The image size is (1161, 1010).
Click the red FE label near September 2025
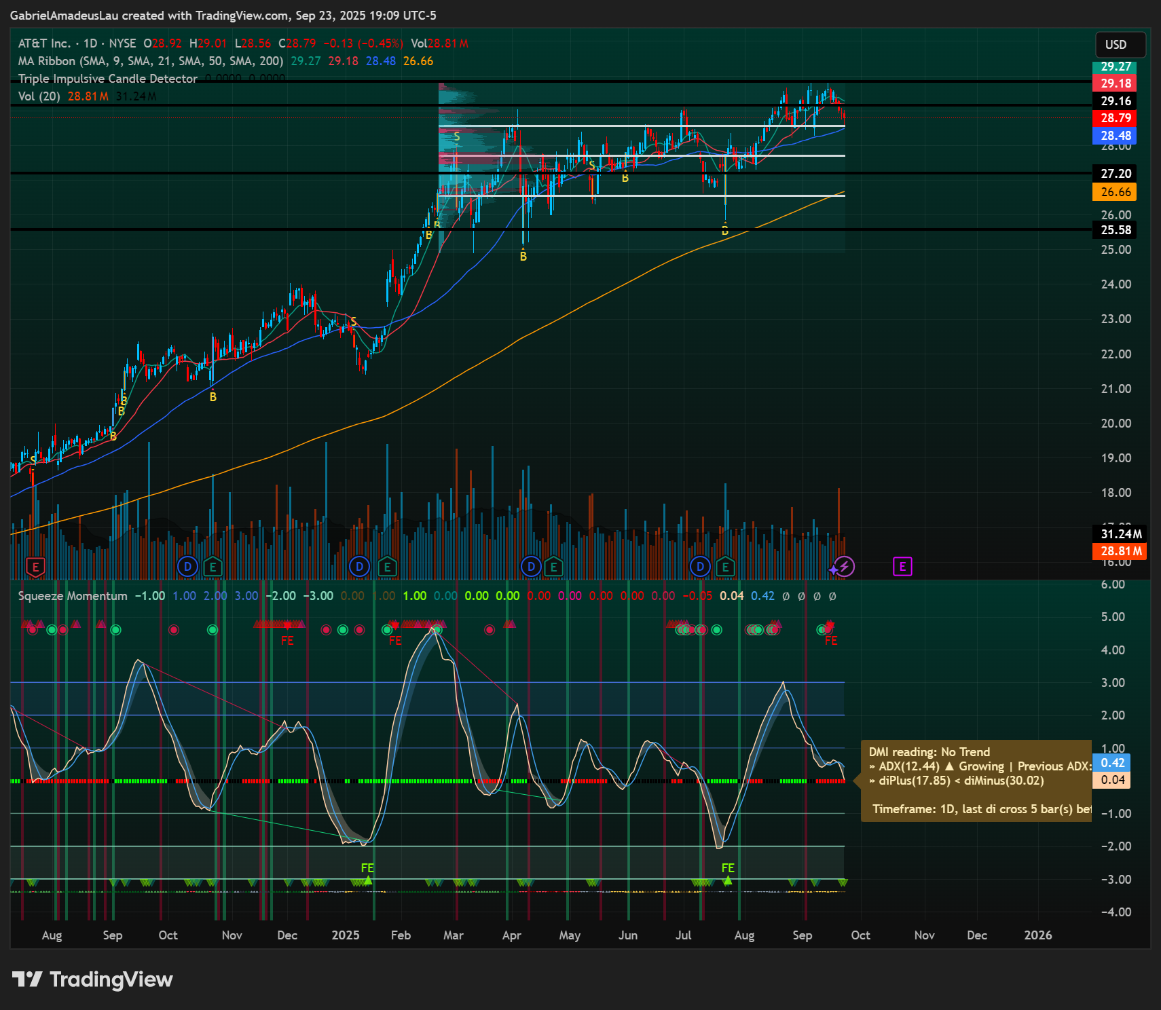click(x=831, y=640)
